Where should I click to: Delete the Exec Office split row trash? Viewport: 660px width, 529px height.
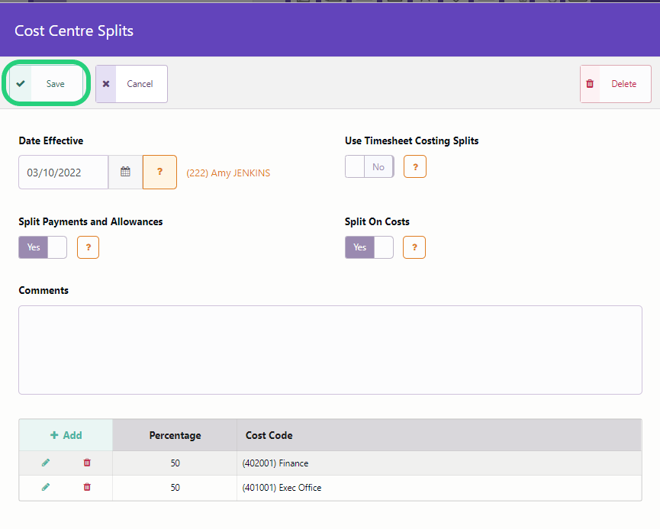(87, 487)
